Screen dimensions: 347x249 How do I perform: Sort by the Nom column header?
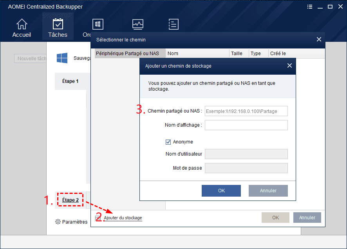(197, 54)
